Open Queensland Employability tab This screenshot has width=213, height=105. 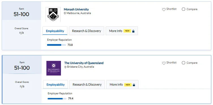[56, 85]
